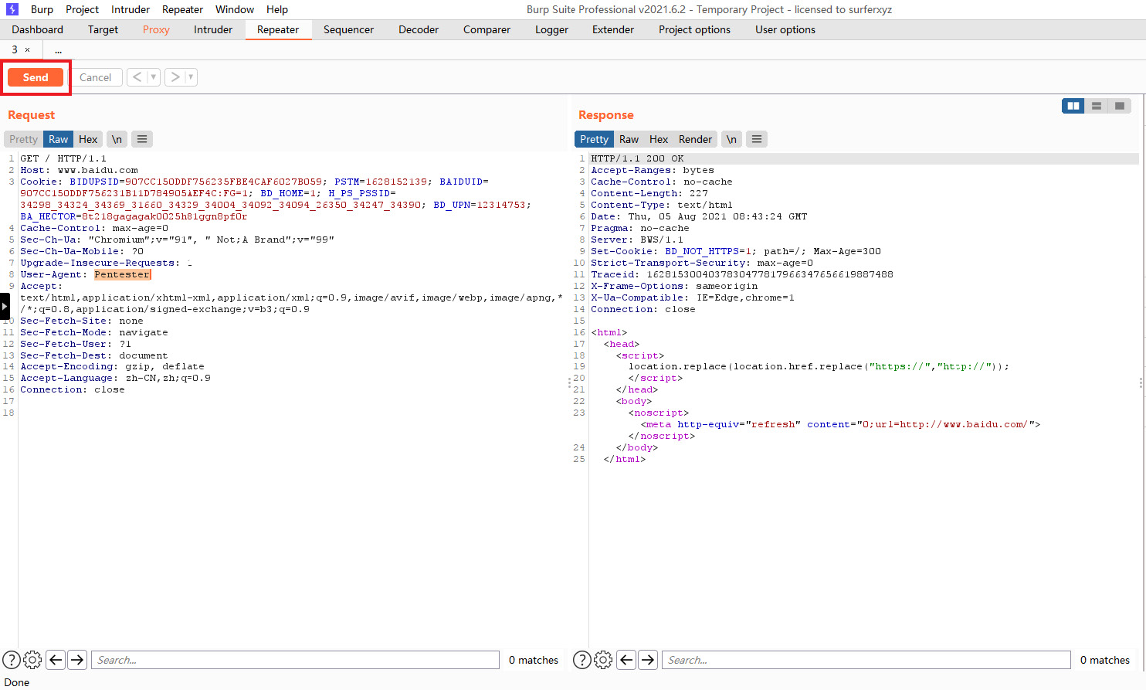Open the User options tab
Viewport: 1146px width, 690px height.
(x=785, y=29)
